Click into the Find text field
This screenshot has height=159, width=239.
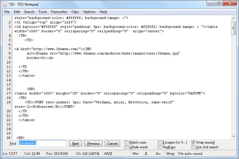[x=42, y=143]
